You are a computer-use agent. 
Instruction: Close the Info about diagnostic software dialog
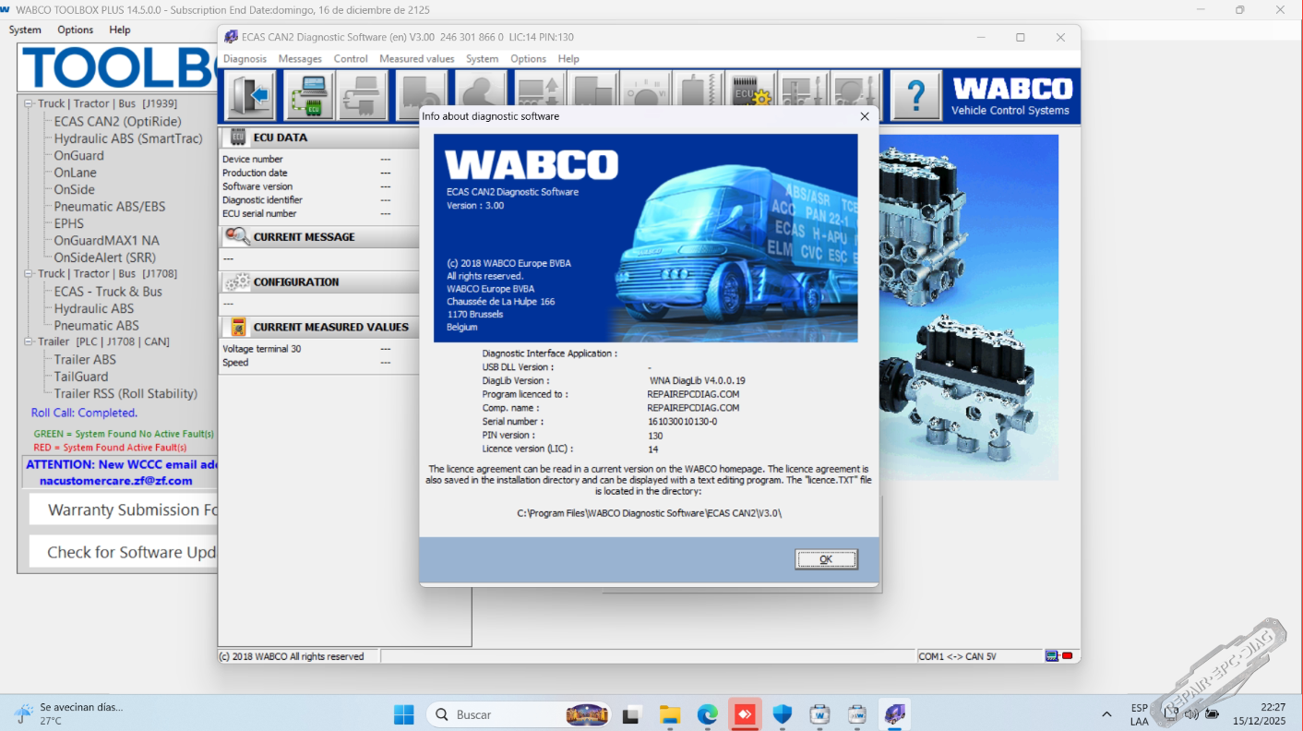865,116
